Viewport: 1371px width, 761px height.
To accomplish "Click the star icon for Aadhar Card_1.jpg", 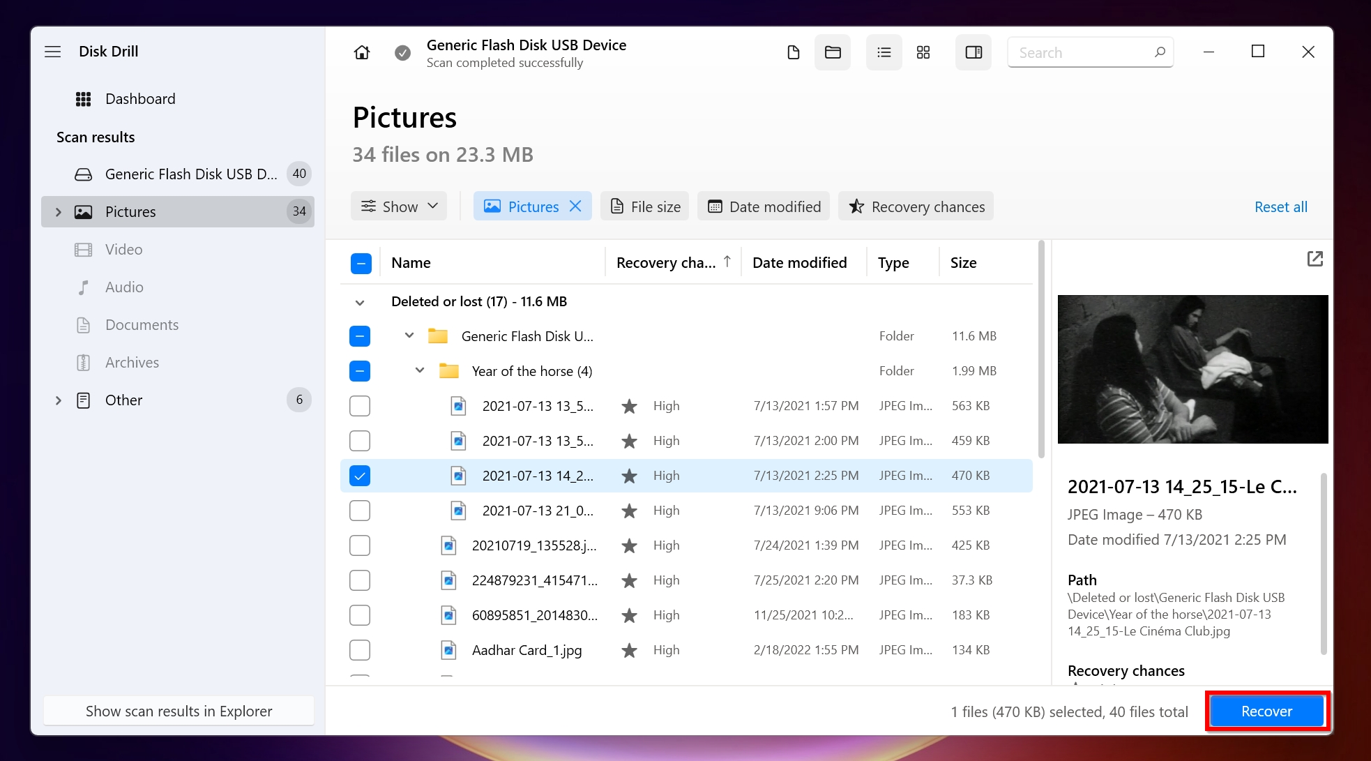I will [x=629, y=650].
